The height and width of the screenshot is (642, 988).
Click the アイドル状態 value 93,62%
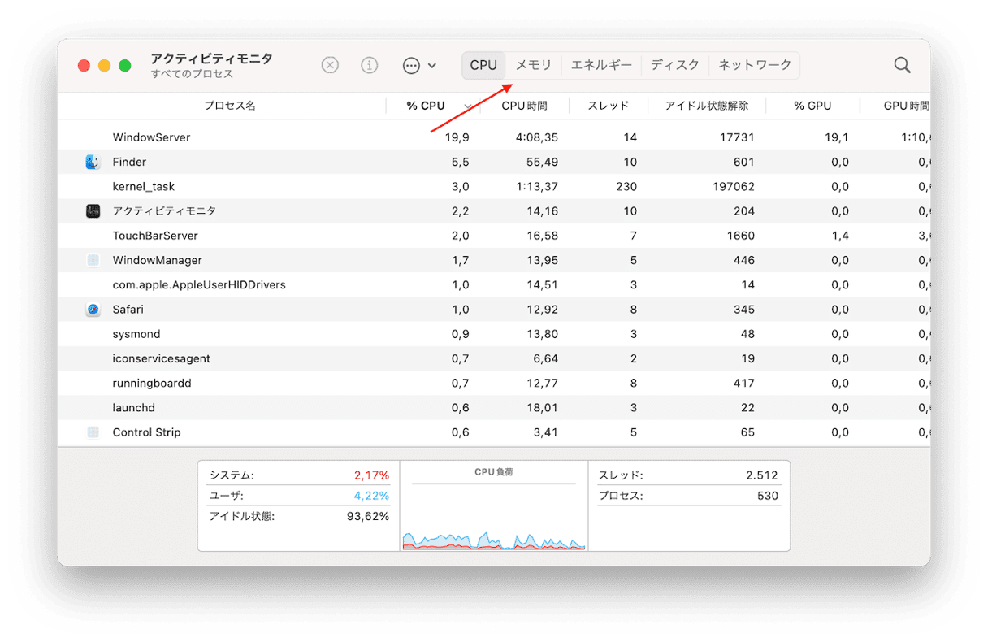pyautogui.click(x=369, y=516)
